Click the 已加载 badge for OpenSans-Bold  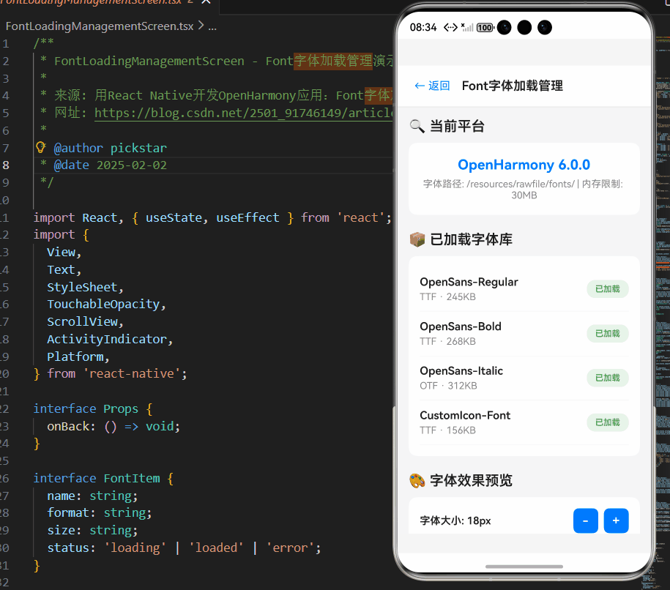607,334
